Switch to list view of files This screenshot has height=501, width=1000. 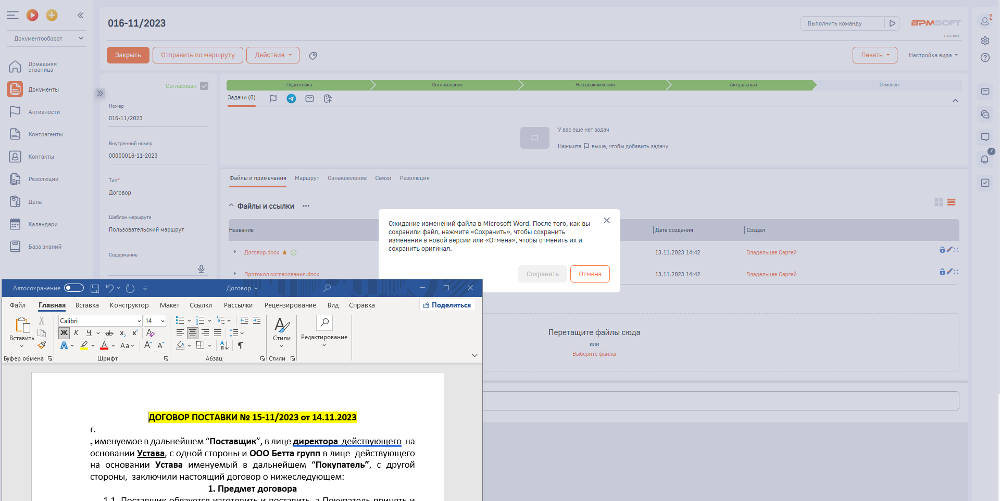(x=951, y=202)
